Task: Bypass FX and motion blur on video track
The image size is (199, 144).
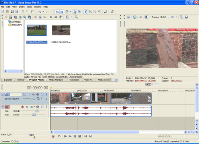Action: tap(24, 94)
